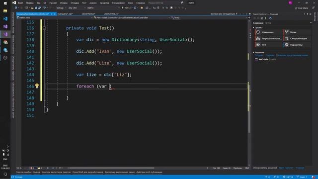This screenshot has width=318, height=179.
Task: Click the editor horizontal scrollbar
Action: click(111, 168)
